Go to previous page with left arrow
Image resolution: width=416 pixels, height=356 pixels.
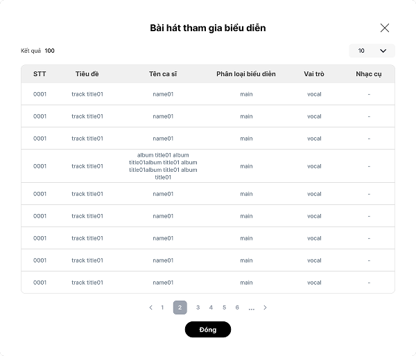150,308
